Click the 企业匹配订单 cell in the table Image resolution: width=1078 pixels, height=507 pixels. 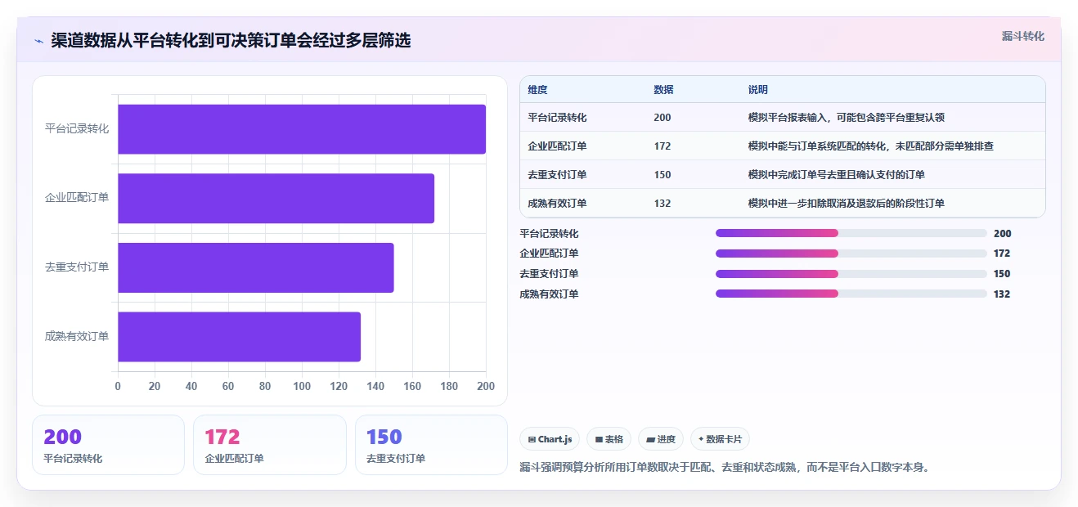557,146
